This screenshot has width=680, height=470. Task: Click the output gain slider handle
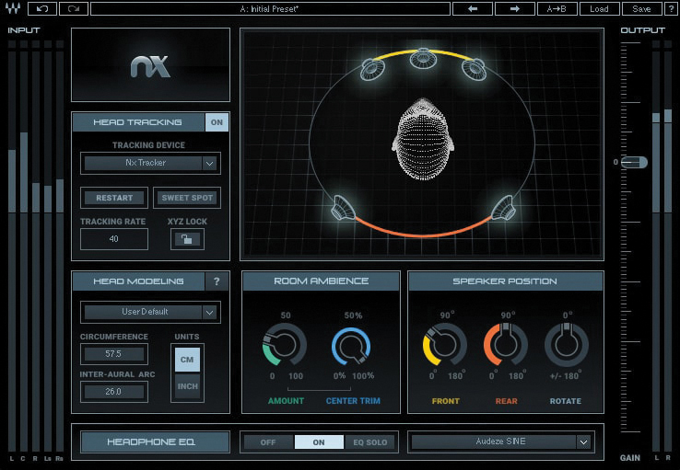(x=634, y=162)
